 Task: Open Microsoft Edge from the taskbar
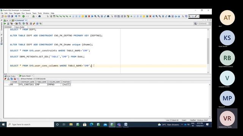coord(92,124)
